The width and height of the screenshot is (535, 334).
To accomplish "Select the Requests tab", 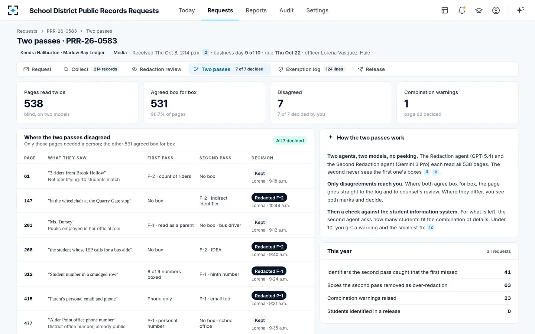I will point(220,10).
